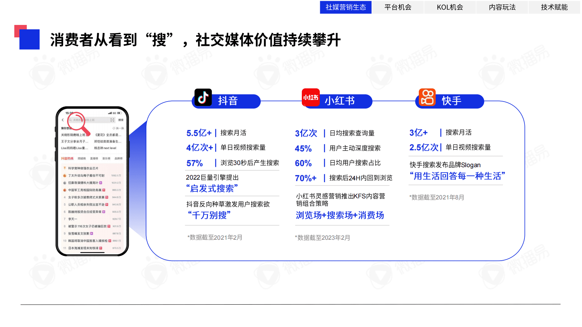Tap hot list item 日本海滩发现未知铁球
The height and width of the screenshot is (327, 582).
pyautogui.click(x=83, y=248)
